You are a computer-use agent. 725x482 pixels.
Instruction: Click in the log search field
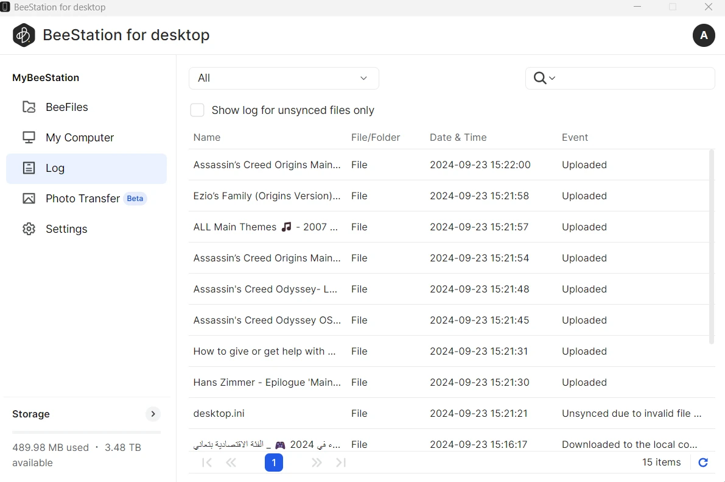point(633,78)
